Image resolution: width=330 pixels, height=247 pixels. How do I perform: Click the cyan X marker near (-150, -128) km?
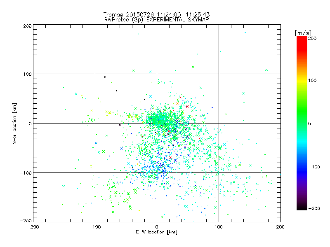64,186
